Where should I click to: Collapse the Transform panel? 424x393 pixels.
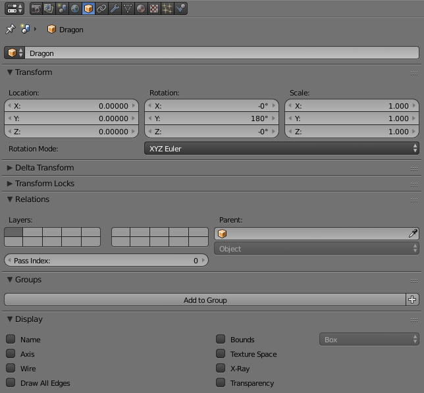click(10, 72)
